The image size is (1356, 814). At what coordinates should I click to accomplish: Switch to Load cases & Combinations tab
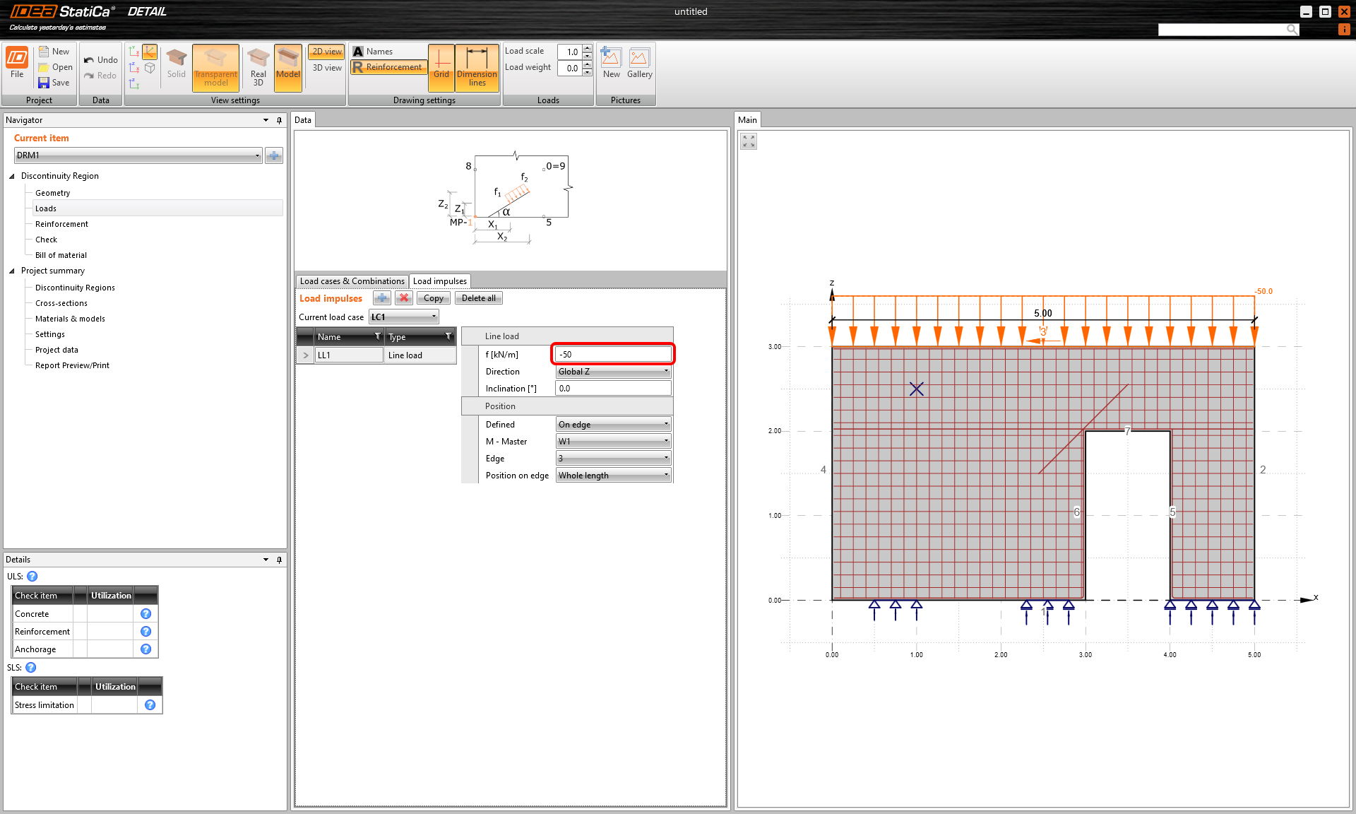(352, 281)
